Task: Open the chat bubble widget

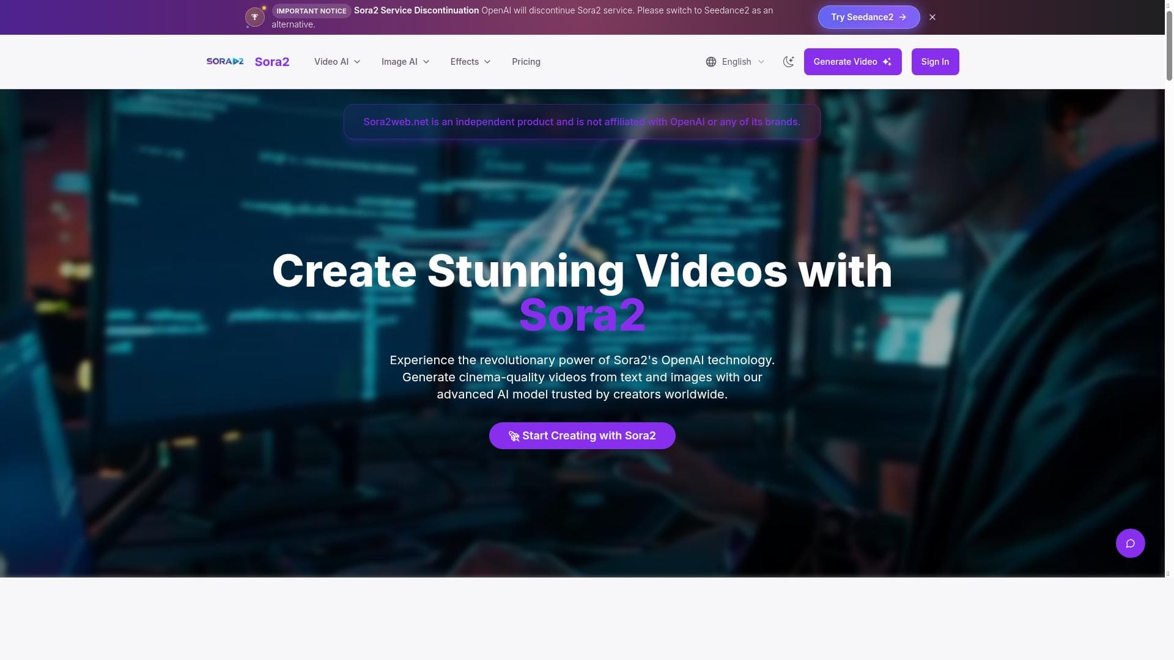Action: click(x=1130, y=543)
